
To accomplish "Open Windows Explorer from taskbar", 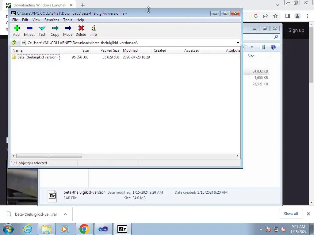I will (x=46, y=229).
